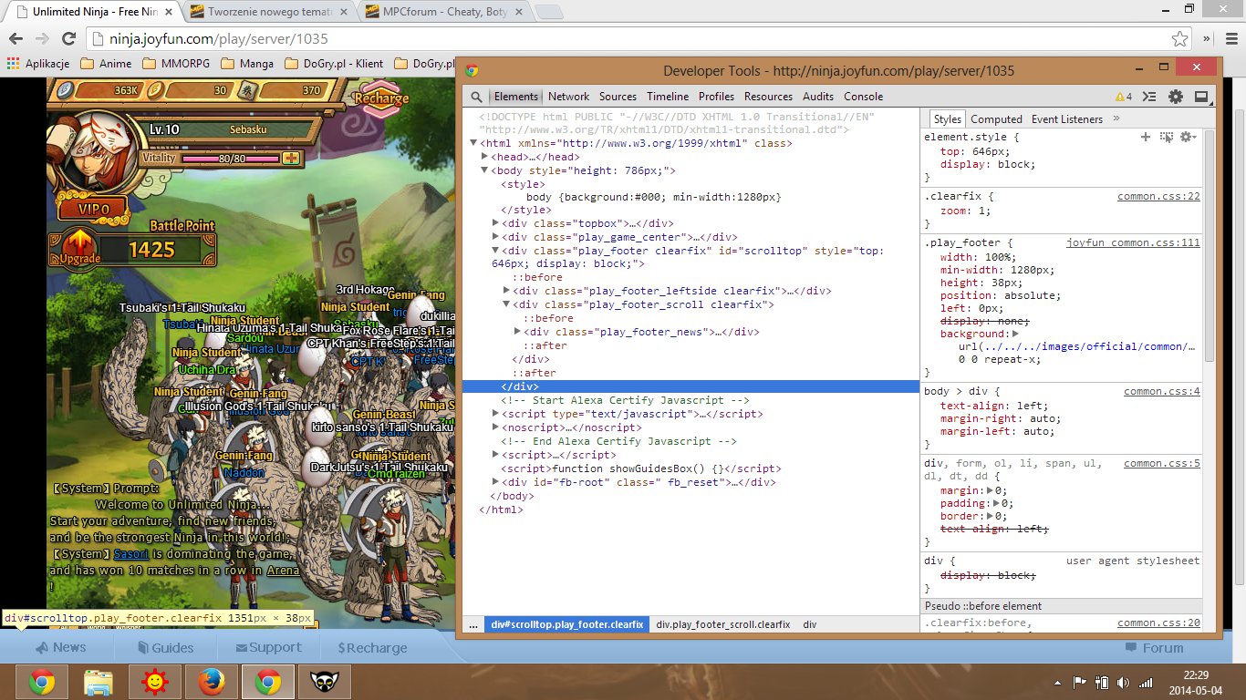Collapse the html root node

point(473,143)
